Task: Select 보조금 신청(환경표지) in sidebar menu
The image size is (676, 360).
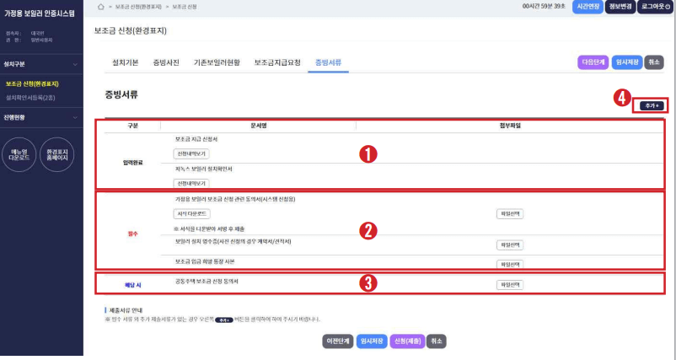Action: pyautogui.click(x=32, y=84)
